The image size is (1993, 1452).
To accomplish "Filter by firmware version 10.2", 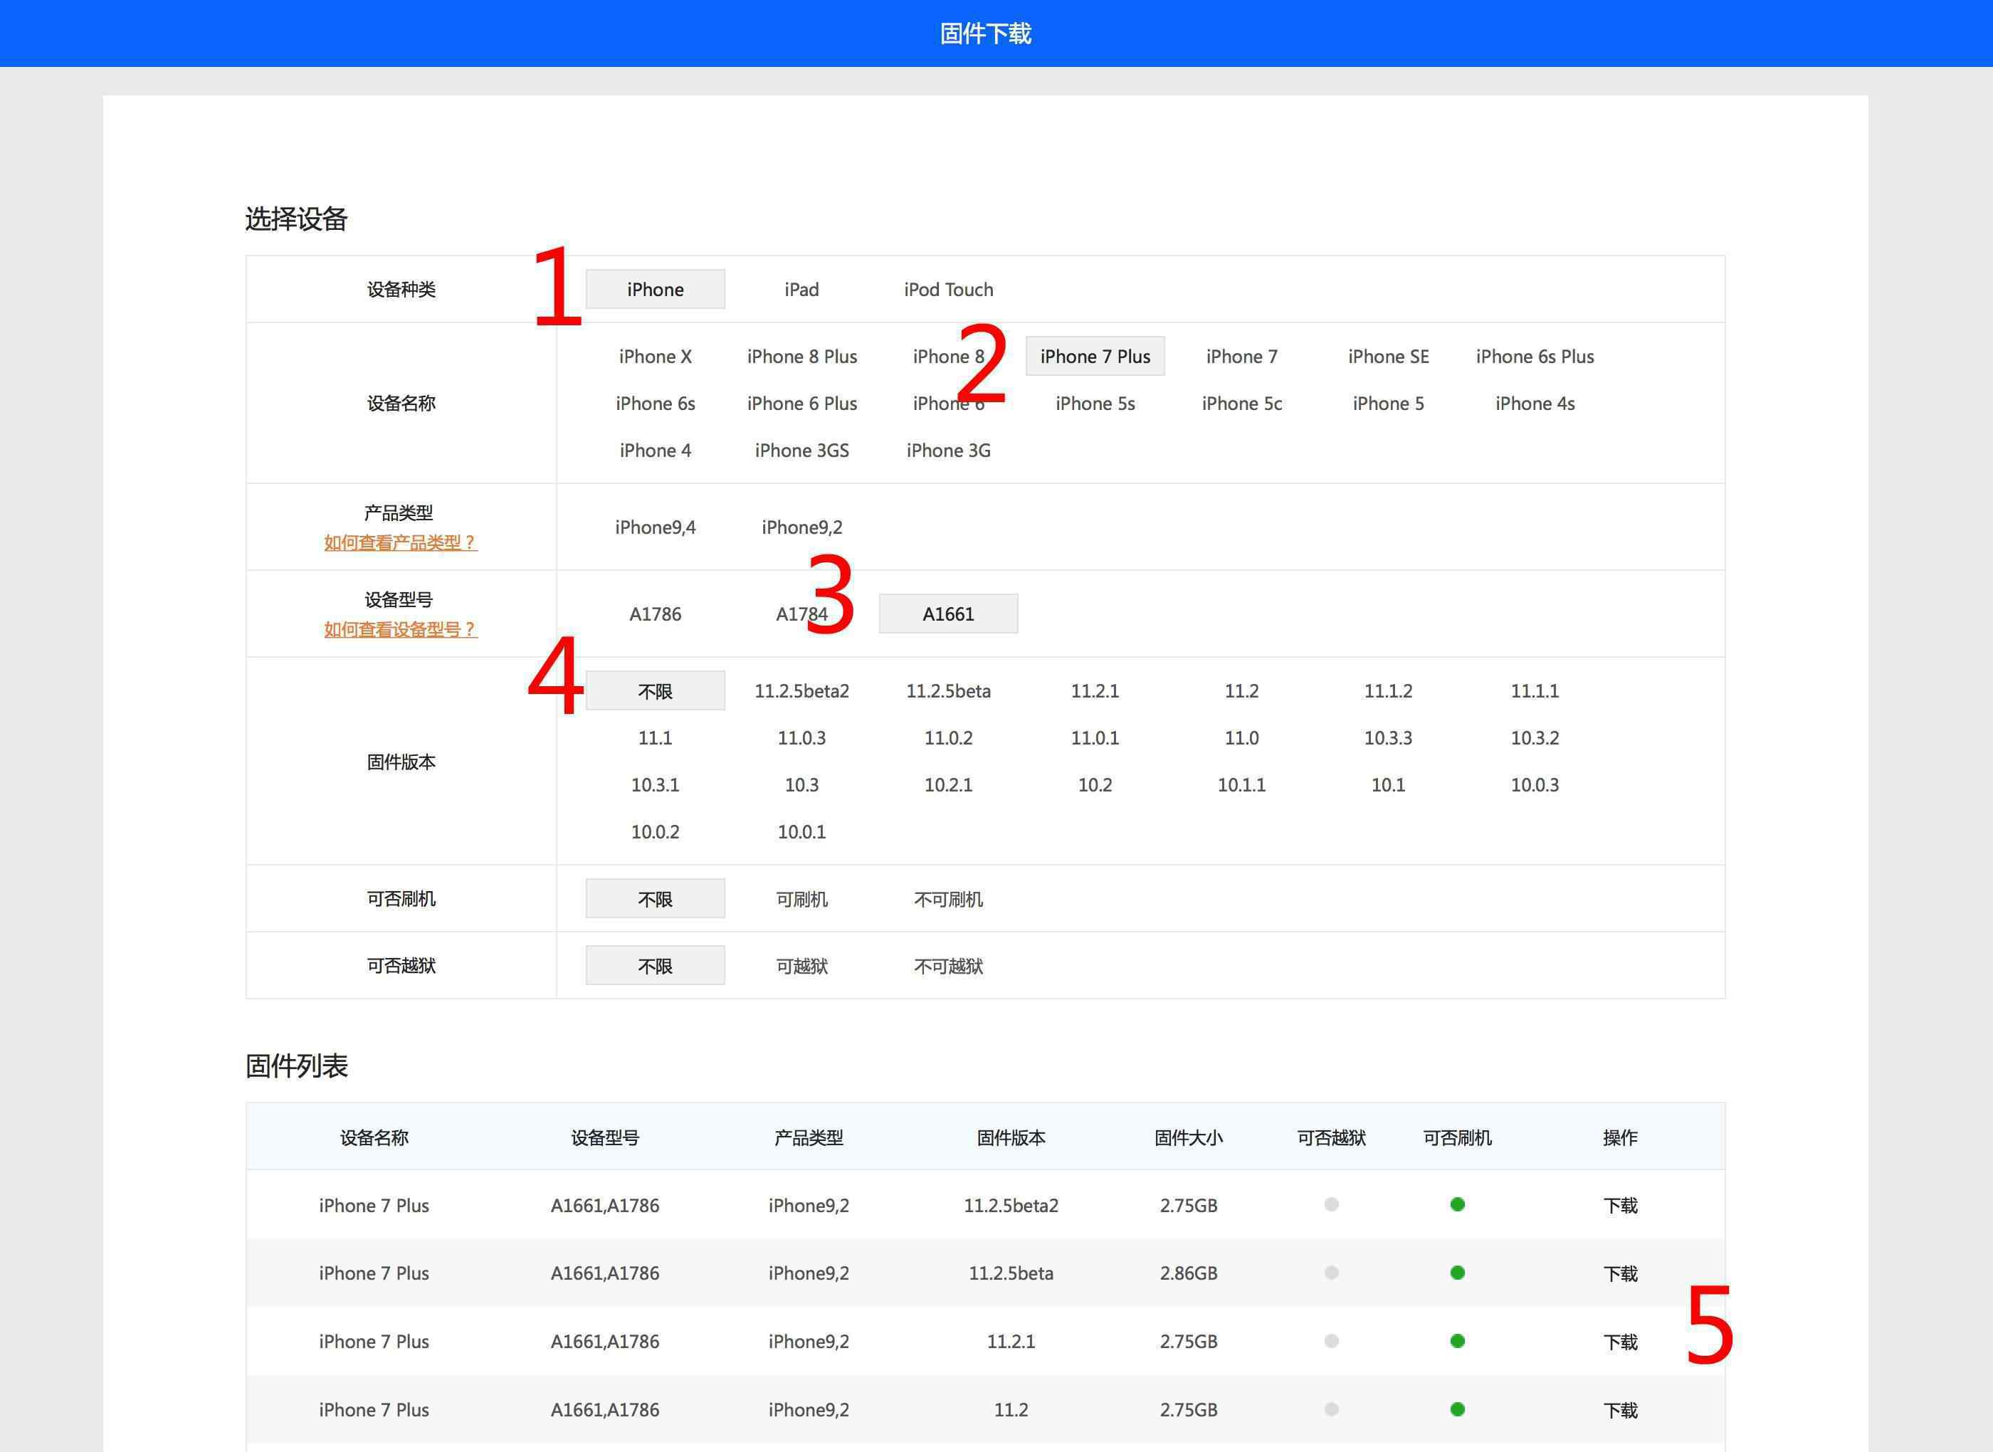I will (x=1095, y=785).
